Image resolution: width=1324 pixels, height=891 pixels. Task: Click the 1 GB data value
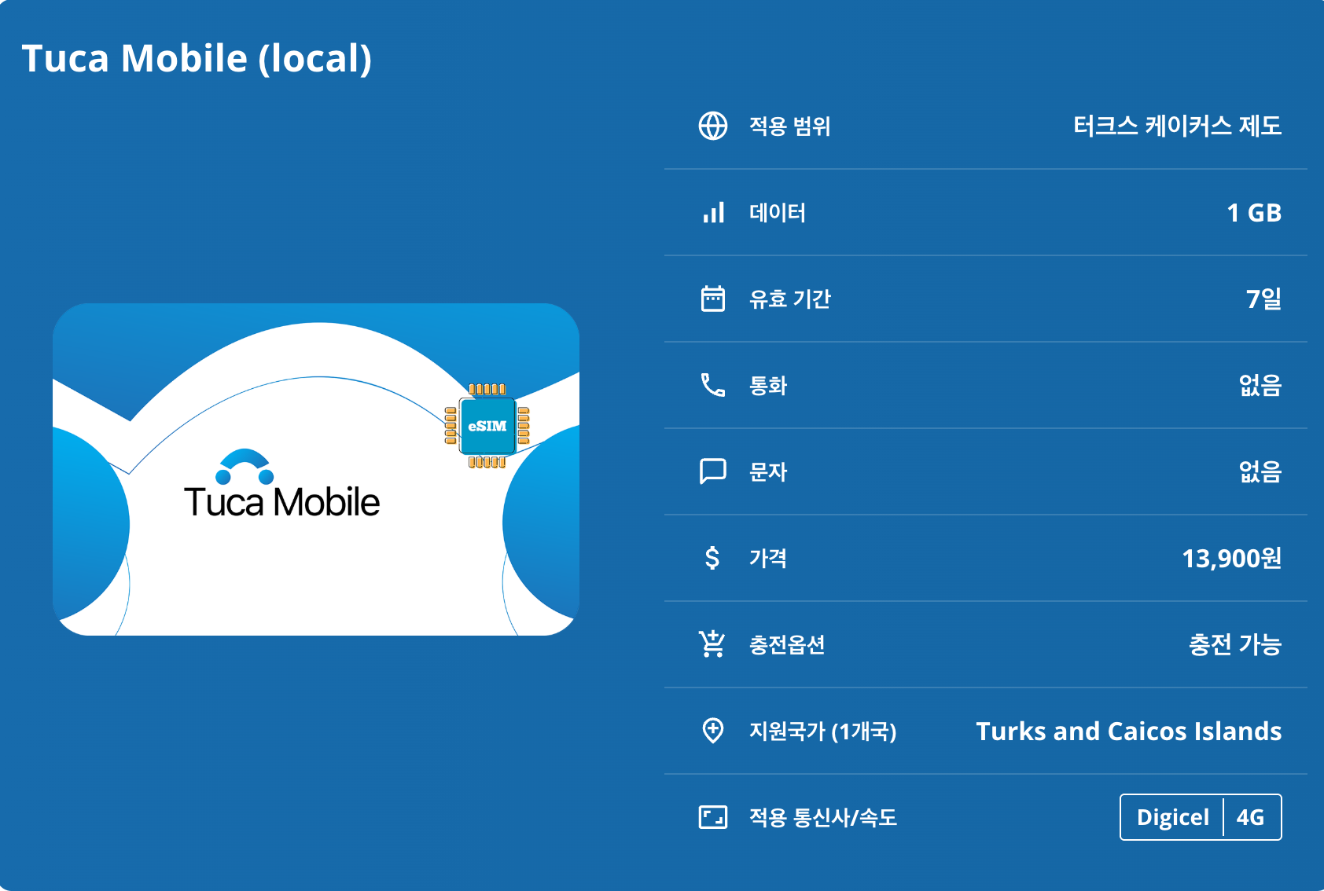(x=1254, y=212)
